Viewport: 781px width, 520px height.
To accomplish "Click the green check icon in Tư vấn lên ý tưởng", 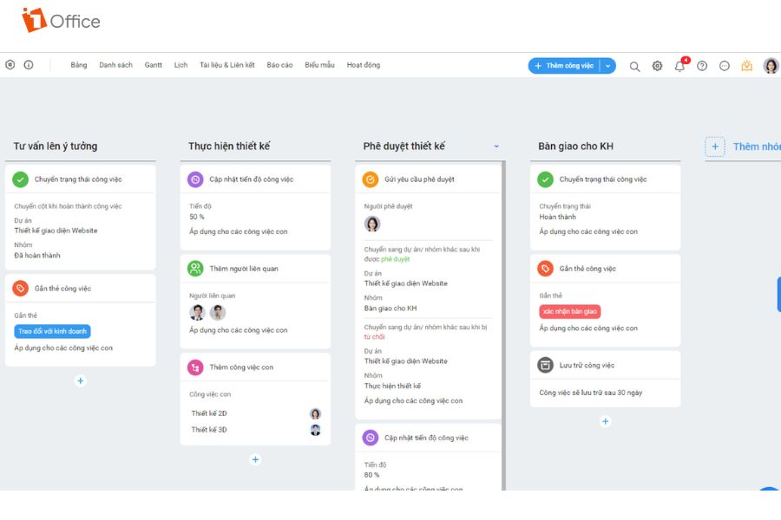I will (x=21, y=179).
